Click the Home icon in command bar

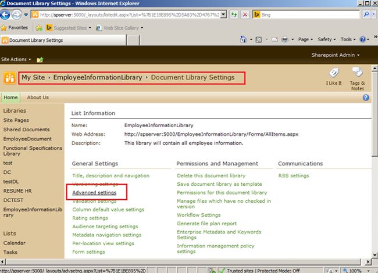click(x=243, y=39)
